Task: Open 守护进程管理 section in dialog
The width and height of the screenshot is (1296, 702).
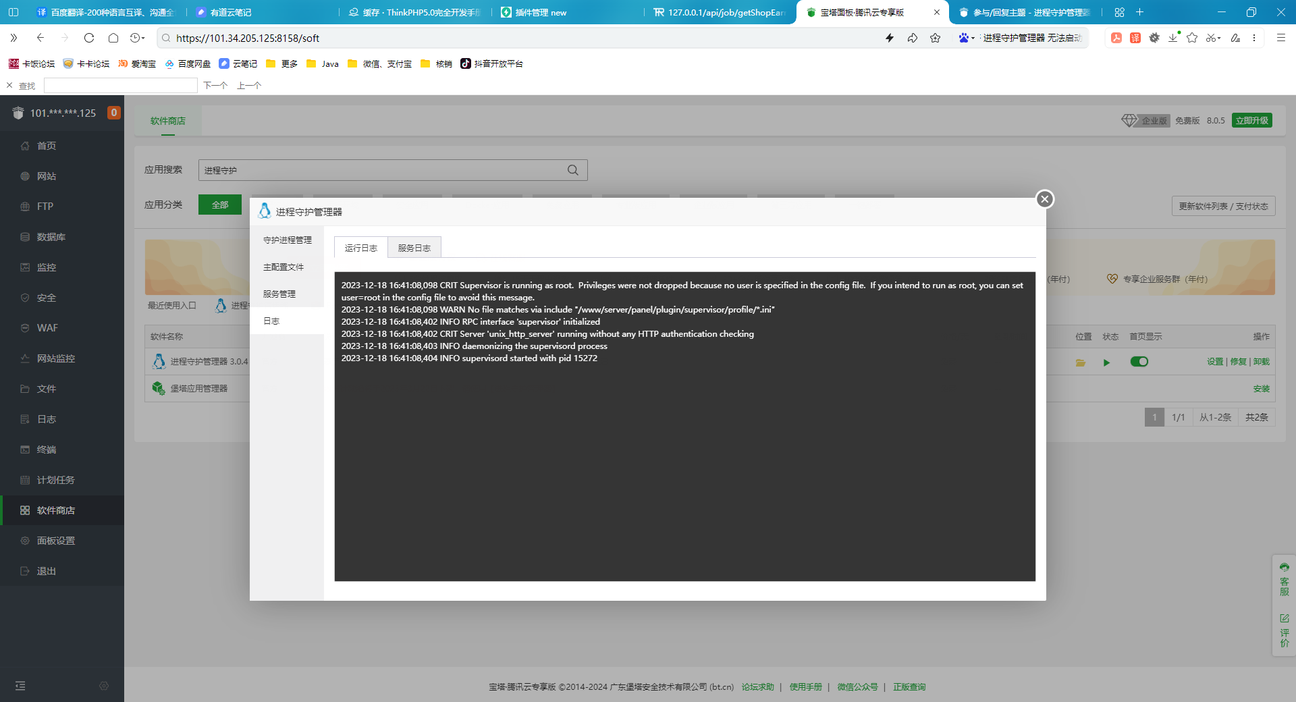Action: click(287, 240)
